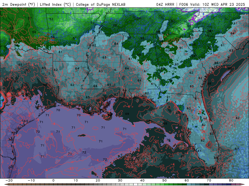Click the 60 label on the color scale
This screenshot has width=249, height=186.
pyautogui.click(x=187, y=180)
